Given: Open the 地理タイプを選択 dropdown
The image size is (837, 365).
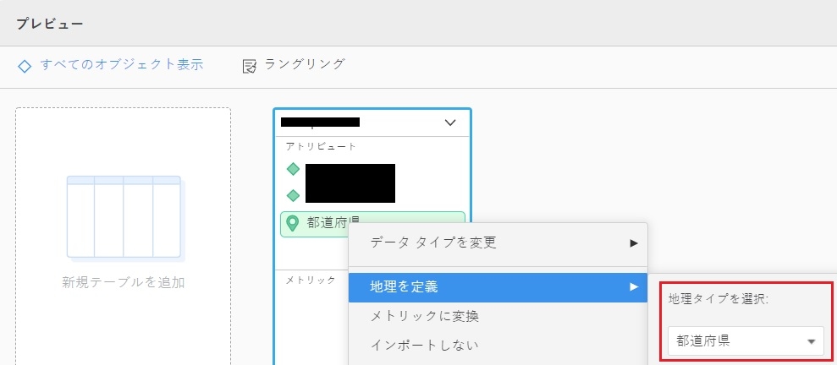Looking at the screenshot, I should click(x=745, y=341).
